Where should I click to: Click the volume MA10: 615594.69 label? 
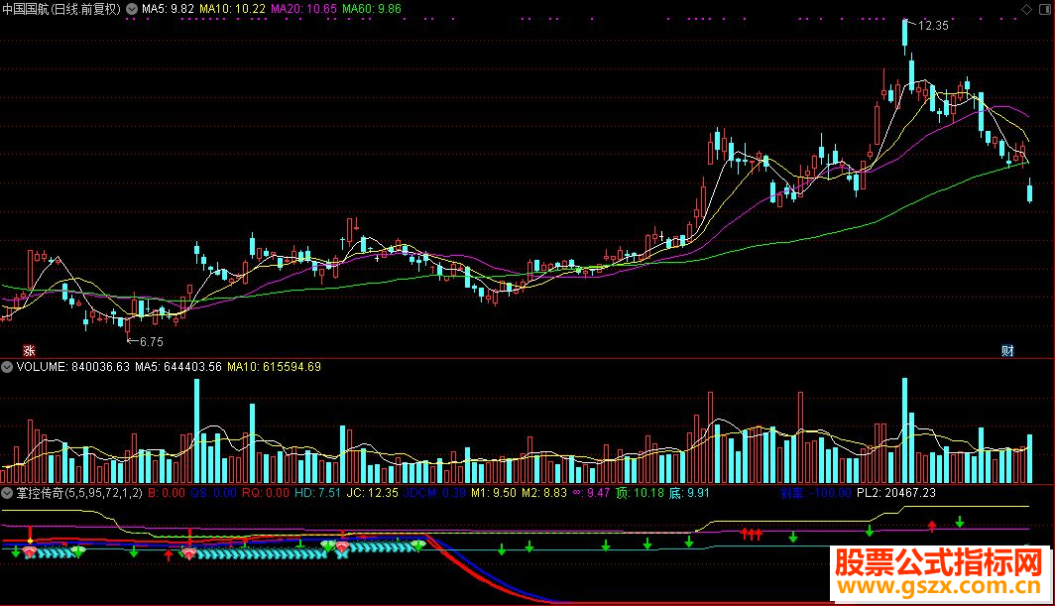[274, 367]
